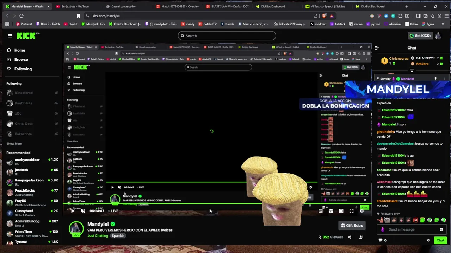
Task: Bookmark this page icon in address bar
Action: coord(78,16)
